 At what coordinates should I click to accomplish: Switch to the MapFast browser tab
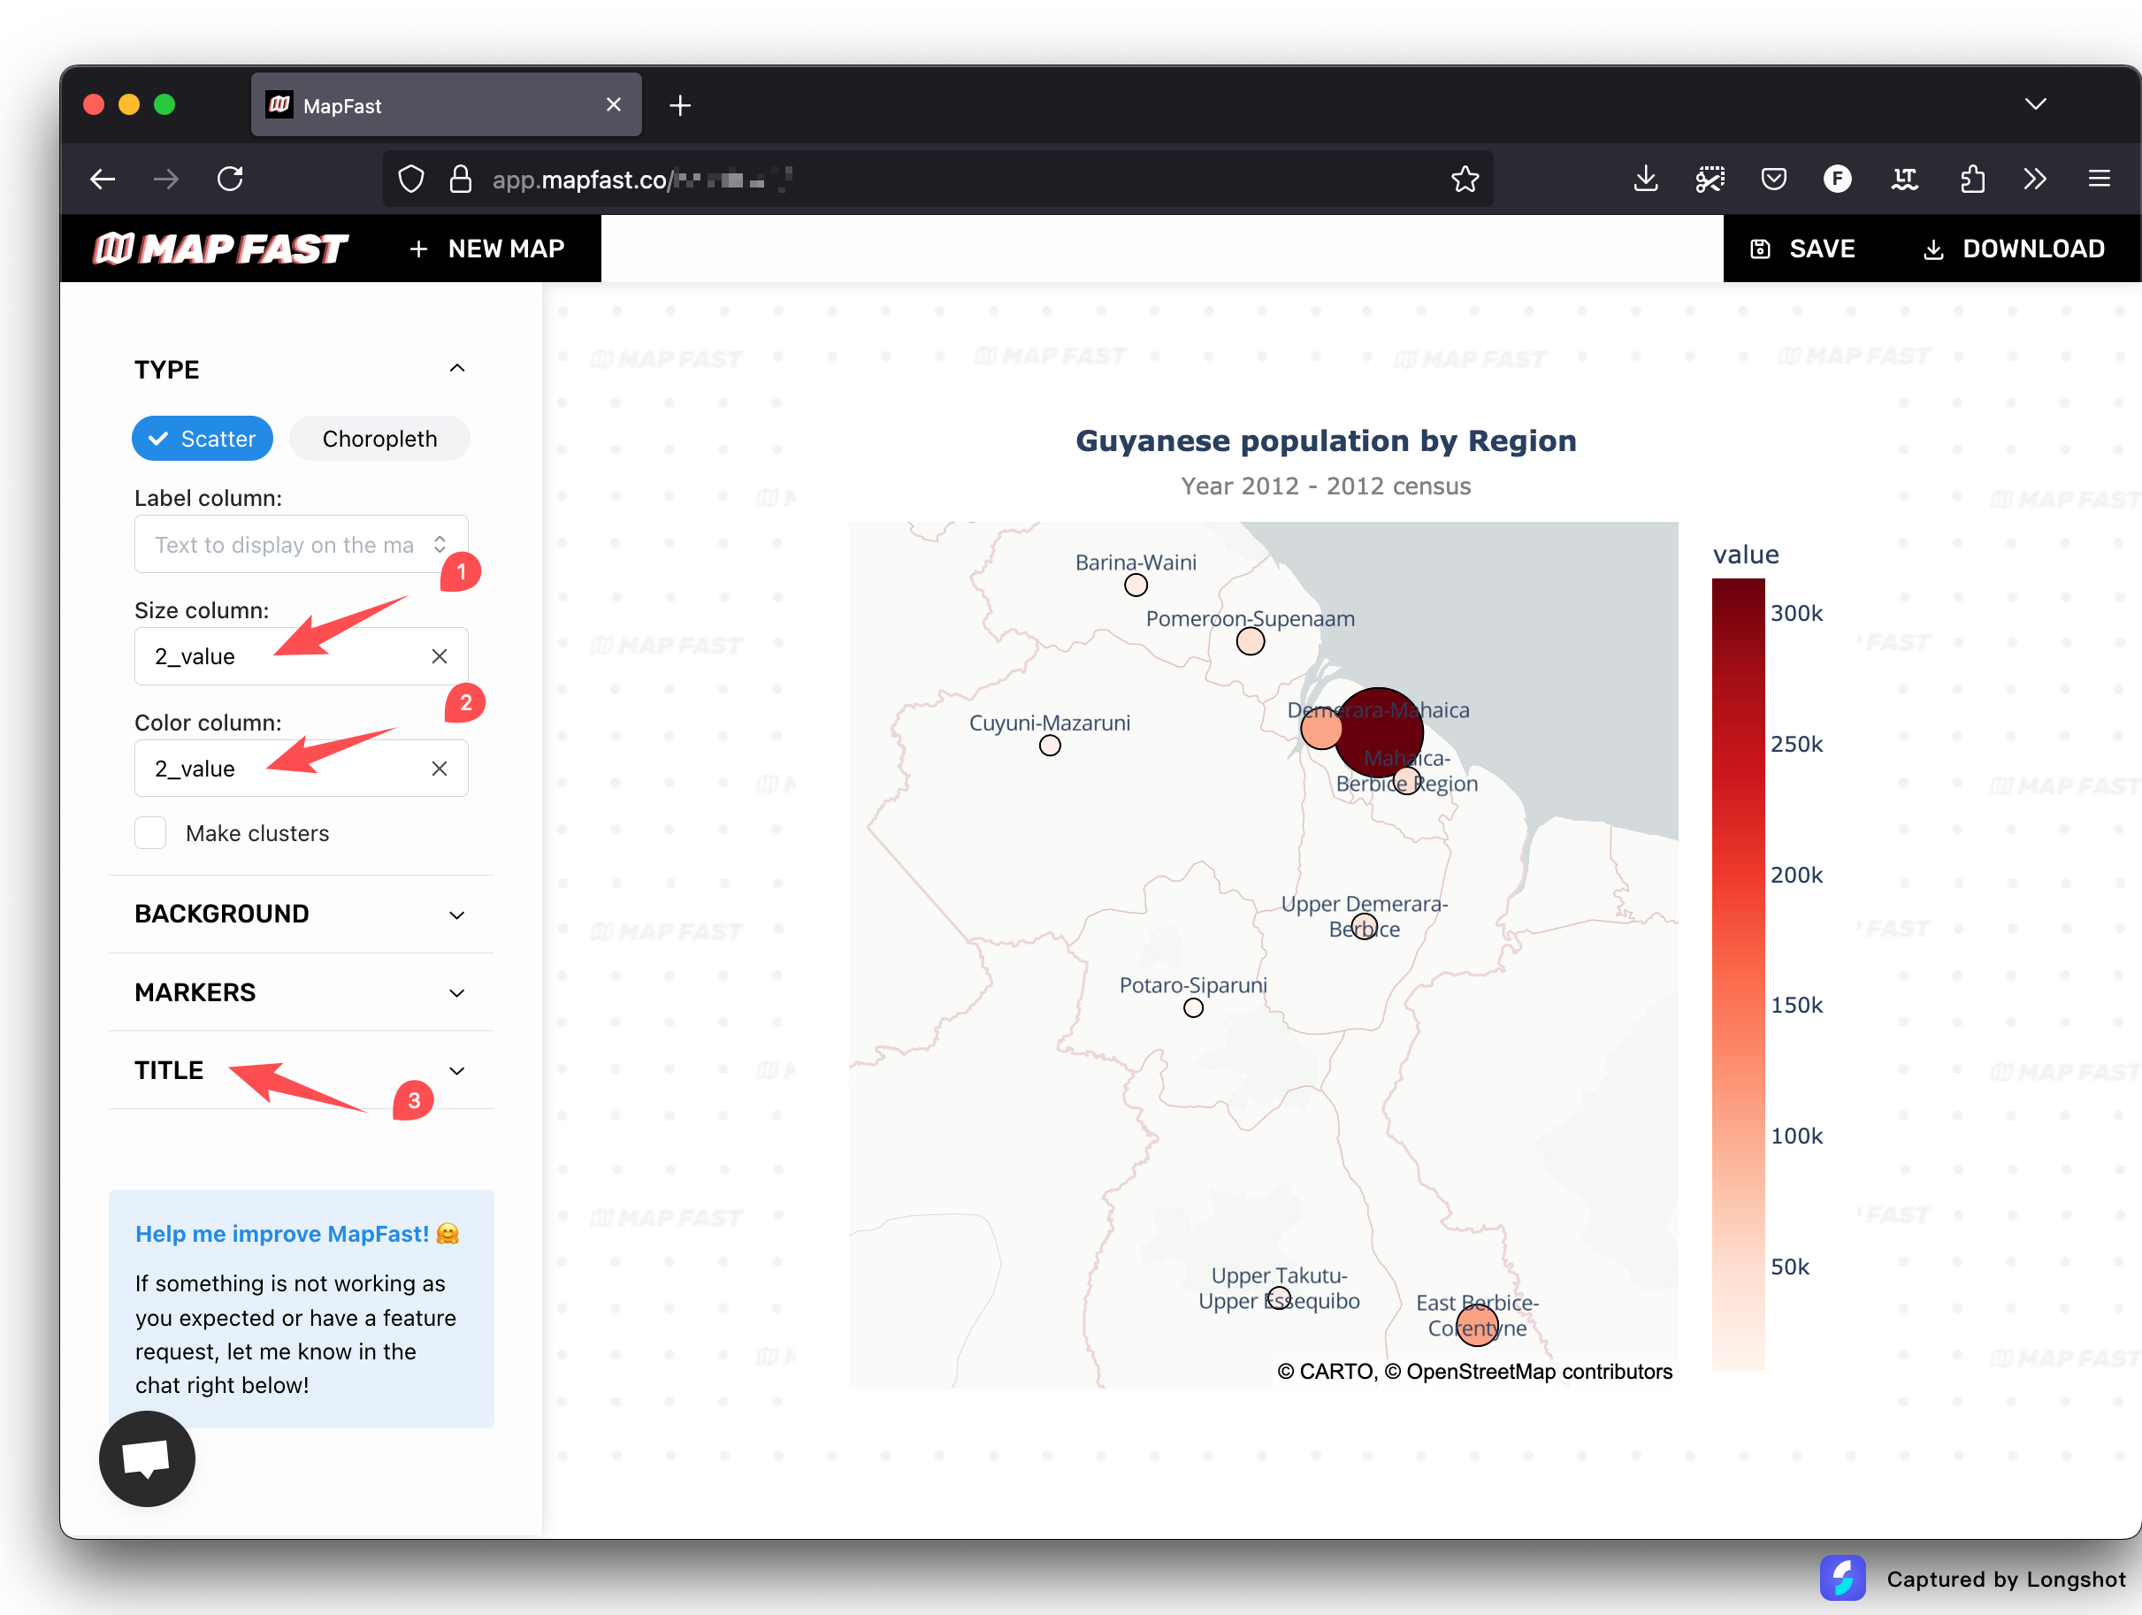(447, 104)
